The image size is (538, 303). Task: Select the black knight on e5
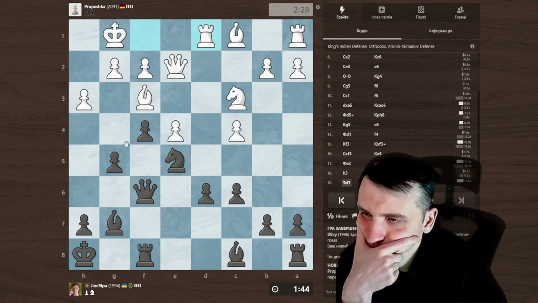click(x=176, y=160)
